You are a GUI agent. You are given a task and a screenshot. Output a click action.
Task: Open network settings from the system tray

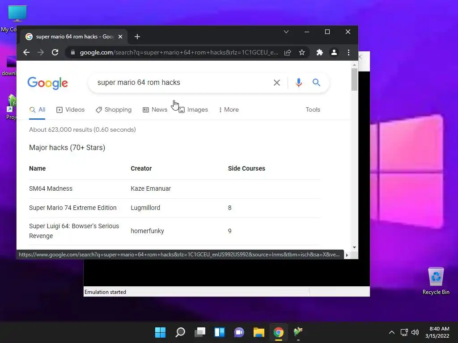(x=404, y=332)
